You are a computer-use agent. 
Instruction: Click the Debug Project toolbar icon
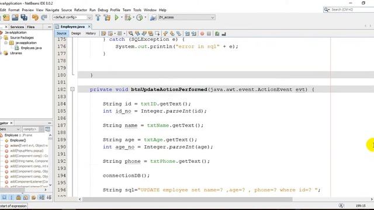128,17
